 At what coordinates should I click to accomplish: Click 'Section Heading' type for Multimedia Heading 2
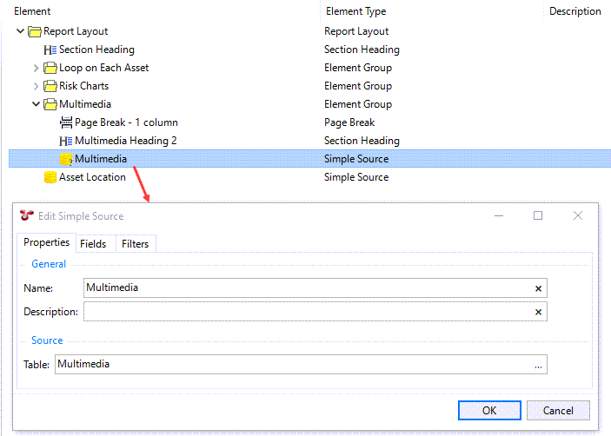(x=362, y=141)
